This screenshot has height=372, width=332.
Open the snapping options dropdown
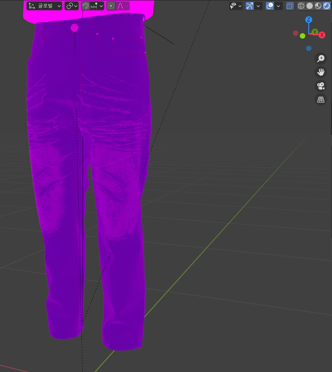(97, 6)
